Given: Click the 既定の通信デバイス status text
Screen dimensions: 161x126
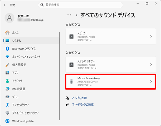Looking at the screenshot, I should (87, 68).
